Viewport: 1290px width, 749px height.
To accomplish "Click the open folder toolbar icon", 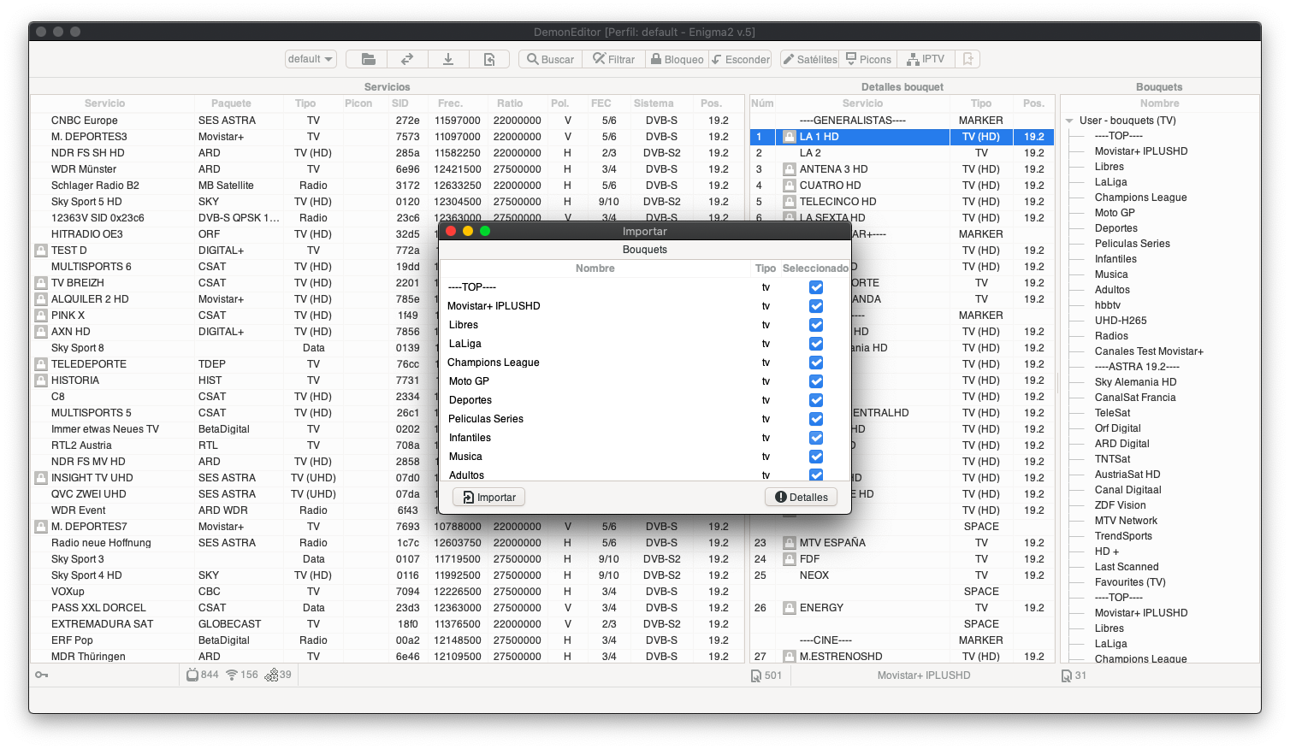I will (x=368, y=59).
